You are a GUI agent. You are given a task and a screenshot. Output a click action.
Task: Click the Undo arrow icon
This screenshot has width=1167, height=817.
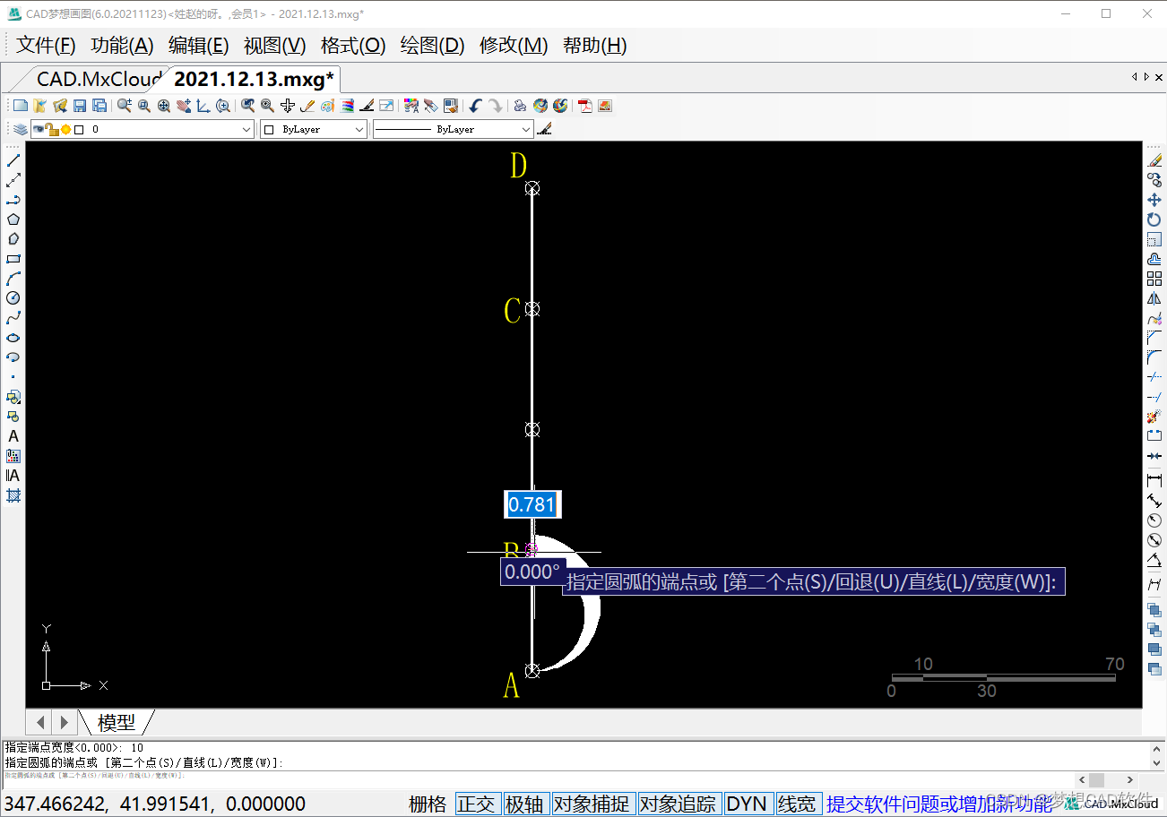475,106
